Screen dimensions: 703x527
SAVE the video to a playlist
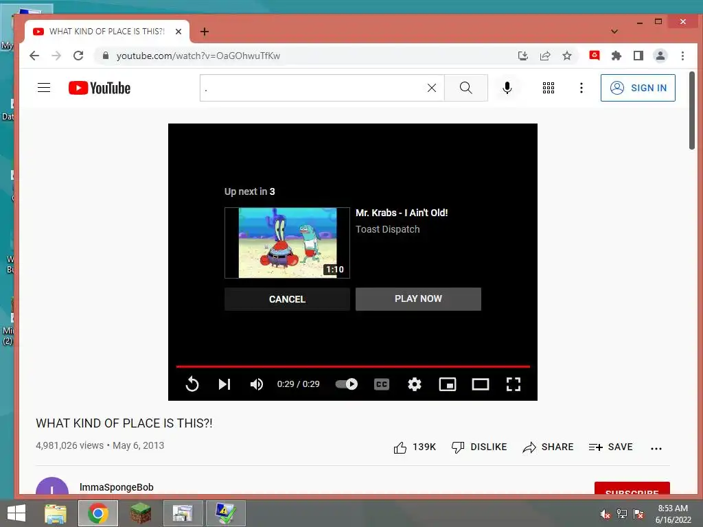[x=610, y=447]
